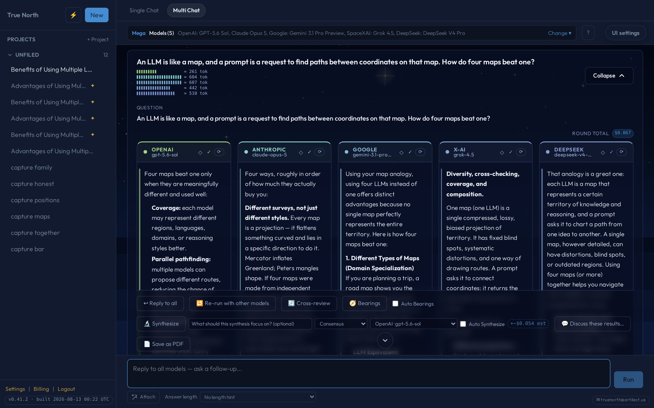Click the Save as PDF button
Screen dimensions: 654x408
click(163, 344)
